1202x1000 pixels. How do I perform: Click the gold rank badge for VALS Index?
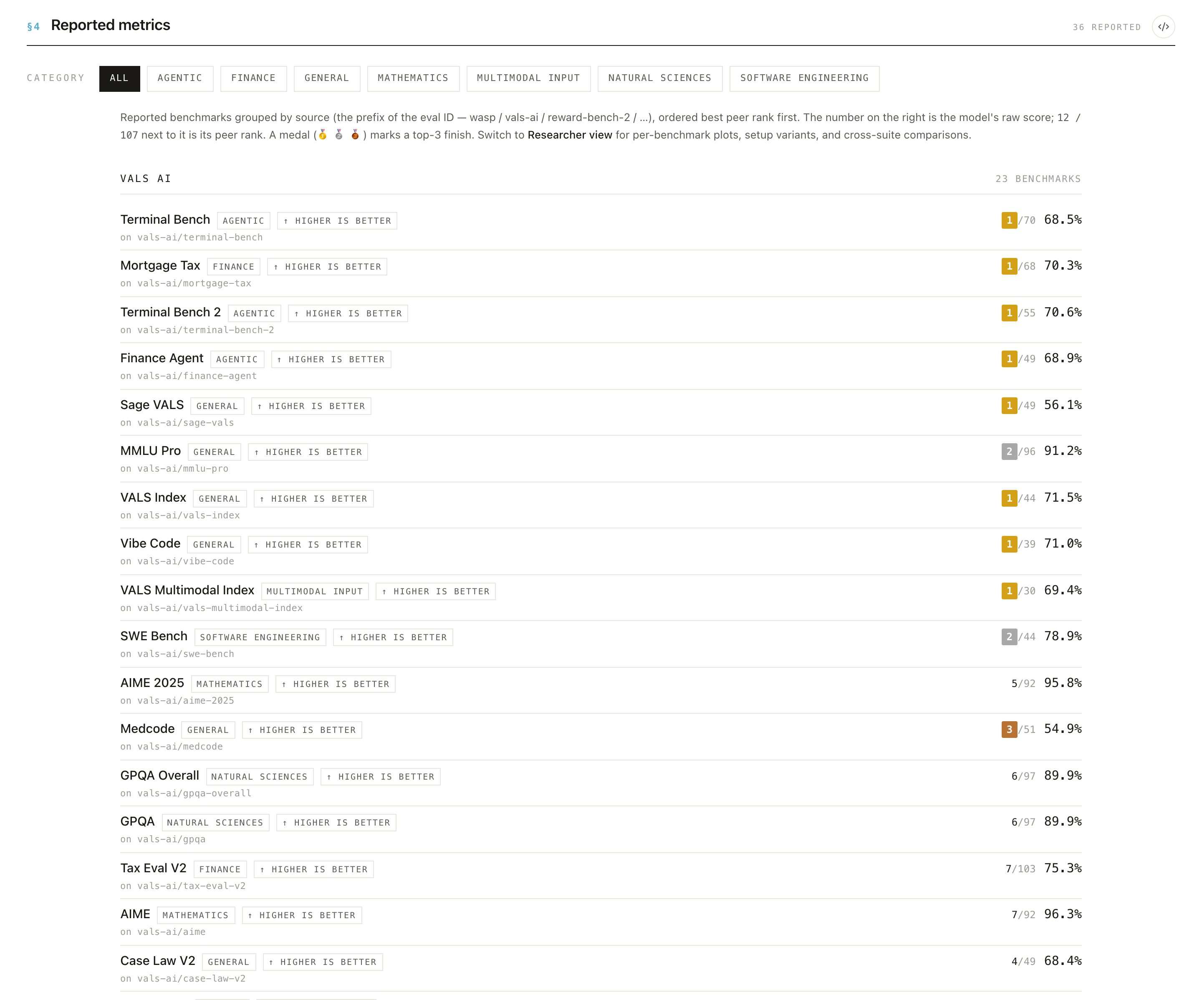pos(1009,499)
